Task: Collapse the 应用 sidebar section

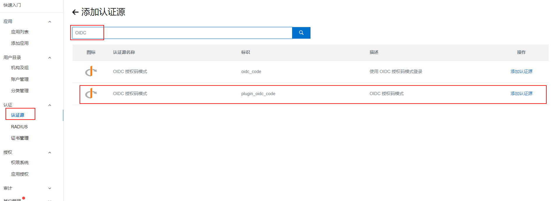Action: coord(50,22)
